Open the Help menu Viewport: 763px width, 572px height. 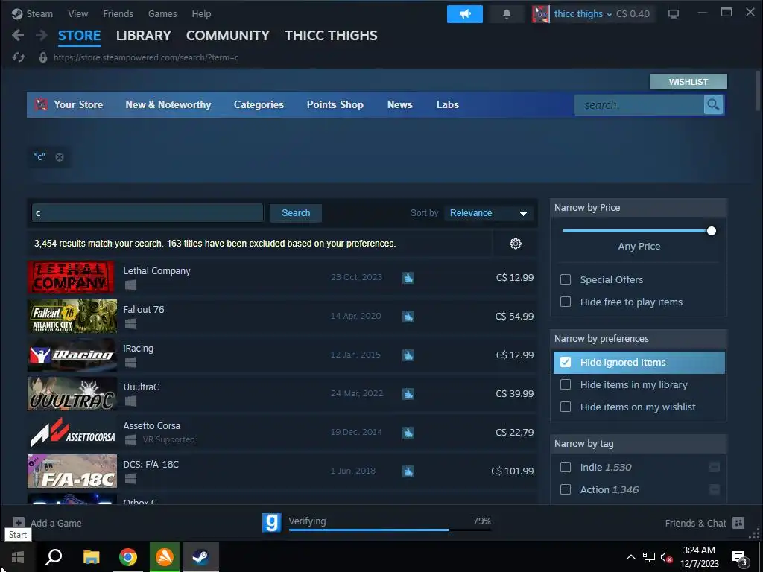[x=201, y=14]
